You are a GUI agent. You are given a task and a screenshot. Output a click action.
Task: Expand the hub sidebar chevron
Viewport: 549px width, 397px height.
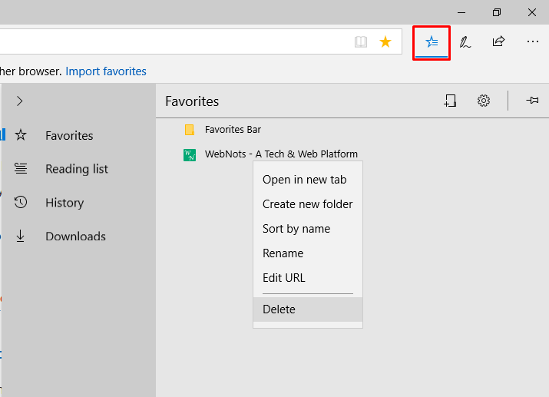pyautogui.click(x=20, y=101)
